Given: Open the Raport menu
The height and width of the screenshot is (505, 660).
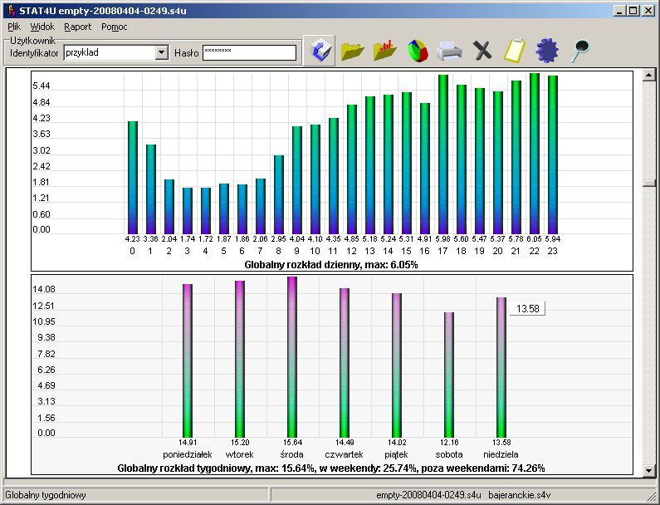Looking at the screenshot, I should point(77,27).
